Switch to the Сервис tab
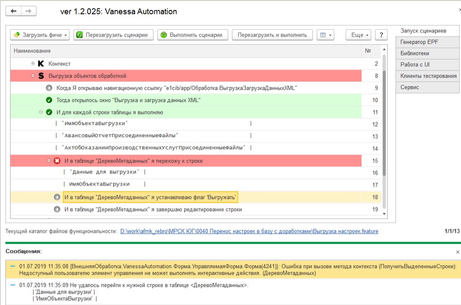The image size is (461, 305). (427, 87)
